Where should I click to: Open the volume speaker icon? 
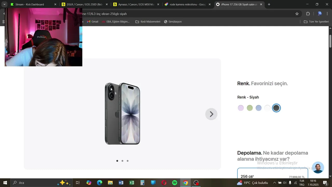tap(285, 183)
